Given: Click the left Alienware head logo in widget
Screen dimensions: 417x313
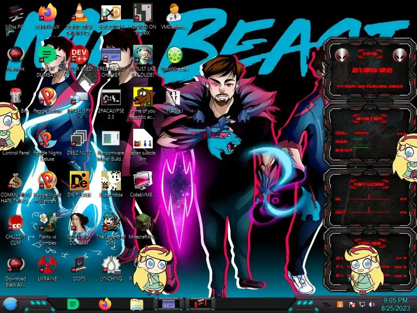Looking at the screenshot, I should [x=342, y=55].
